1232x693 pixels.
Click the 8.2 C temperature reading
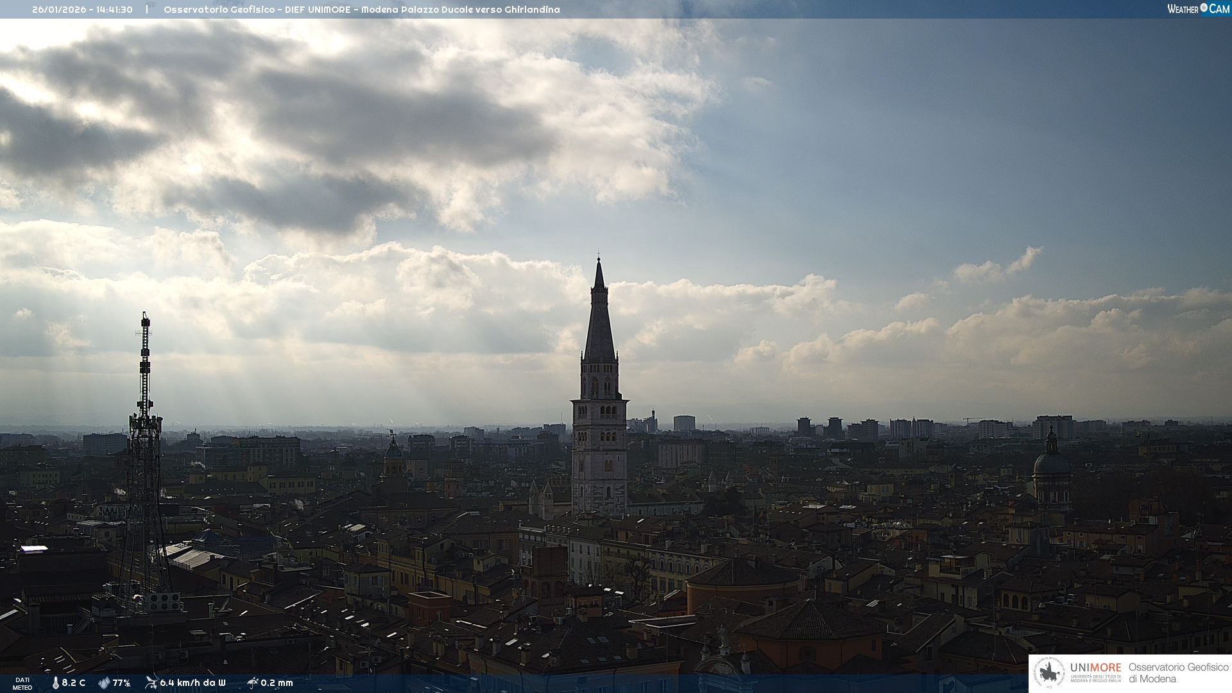click(74, 683)
